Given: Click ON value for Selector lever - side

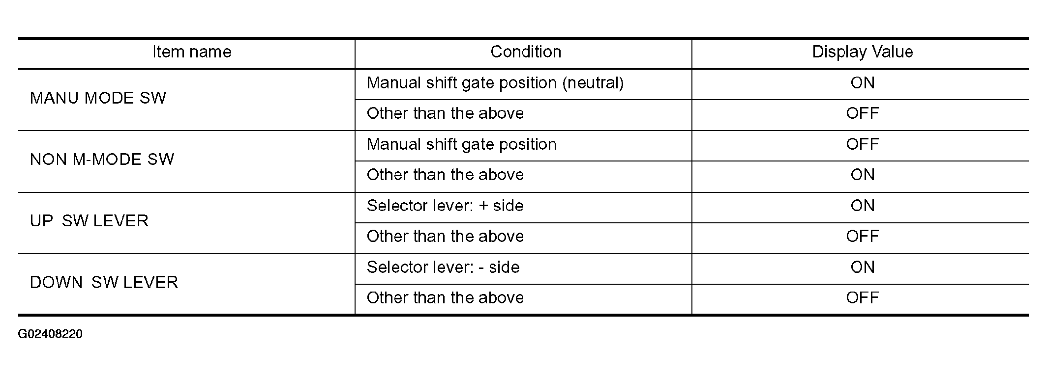Looking at the screenshot, I should click(862, 268).
